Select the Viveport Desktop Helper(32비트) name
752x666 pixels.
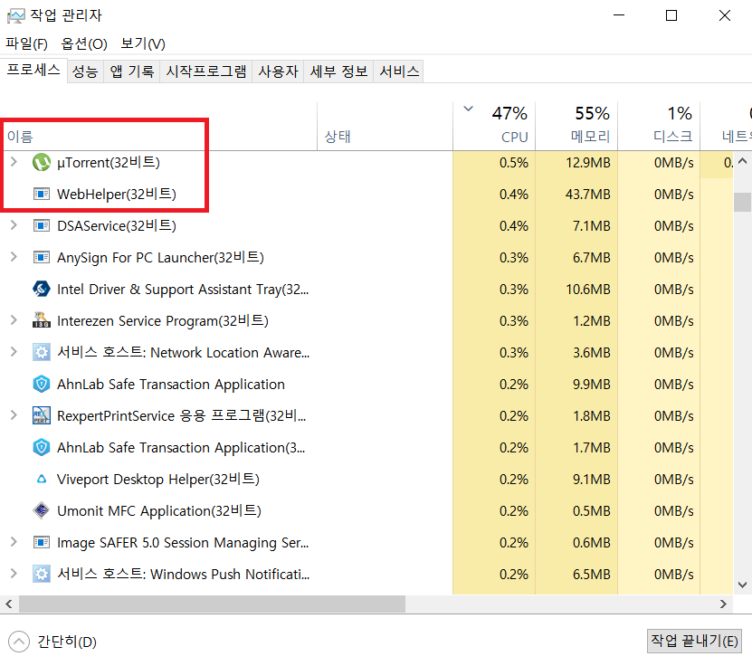click(158, 479)
